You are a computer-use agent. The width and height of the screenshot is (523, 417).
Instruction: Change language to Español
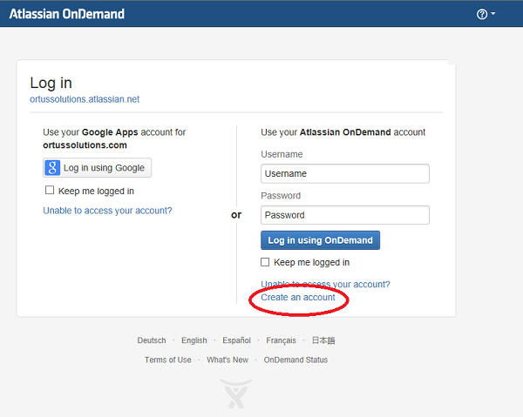[x=236, y=340]
